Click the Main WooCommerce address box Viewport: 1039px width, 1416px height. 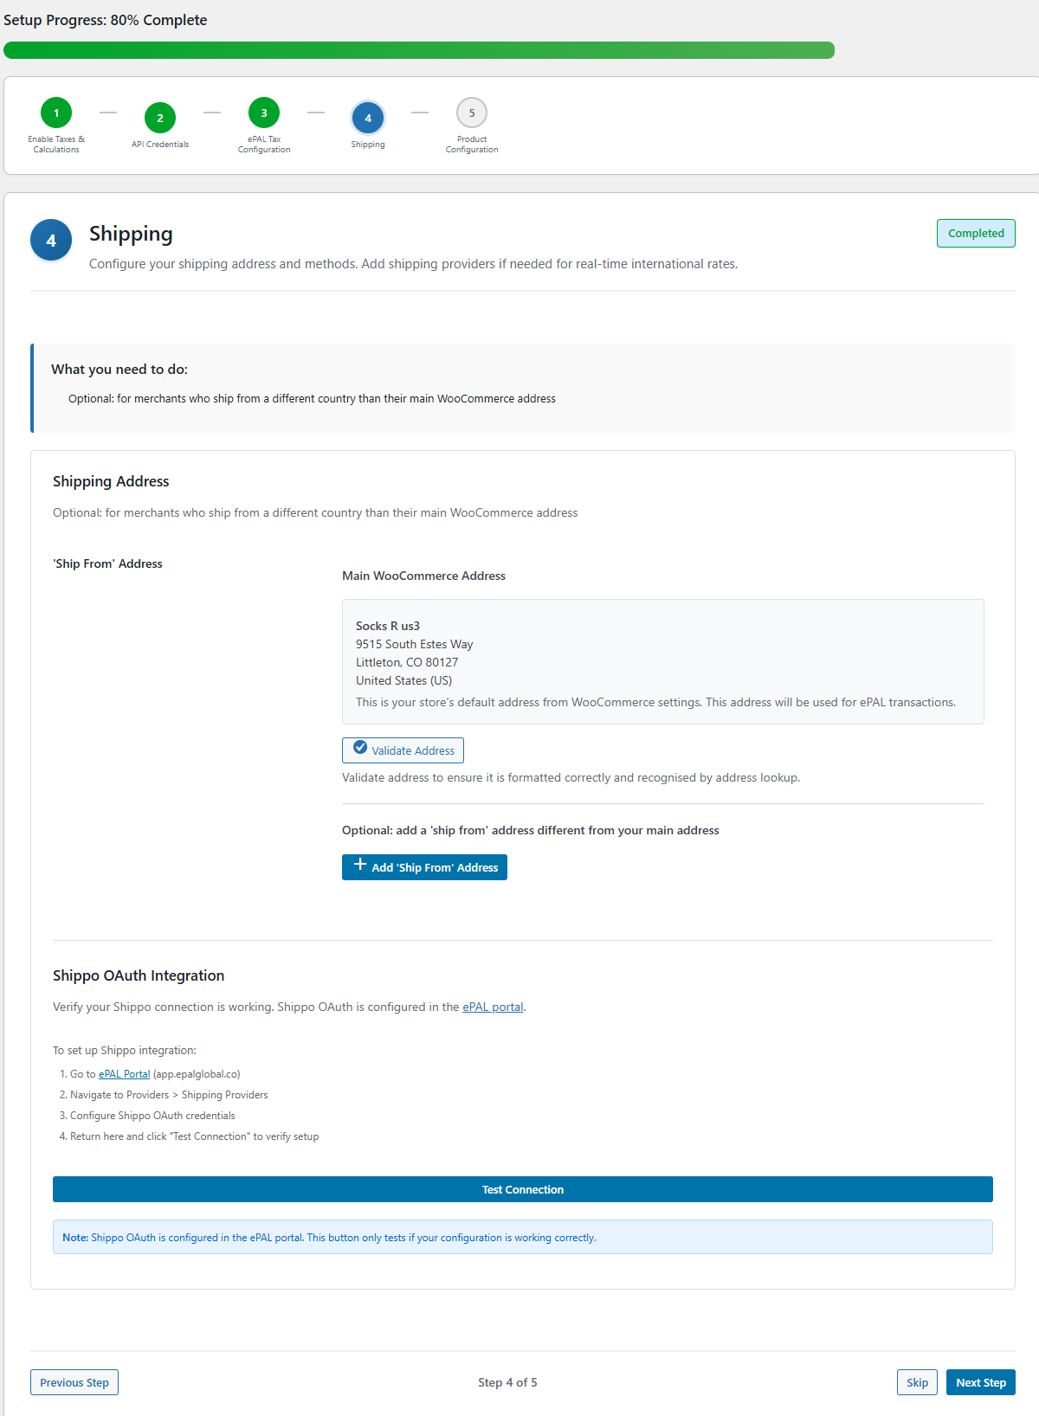[663, 661]
